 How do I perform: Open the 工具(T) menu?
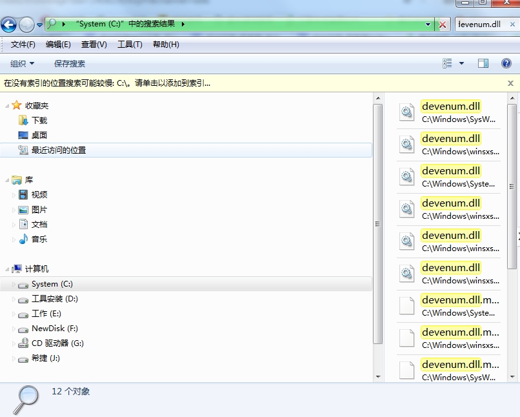point(130,45)
